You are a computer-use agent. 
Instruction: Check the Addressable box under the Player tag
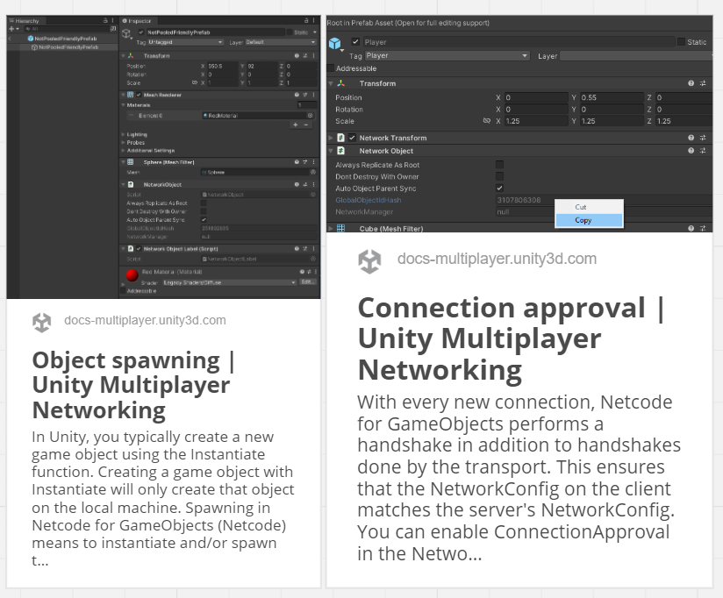coord(330,68)
